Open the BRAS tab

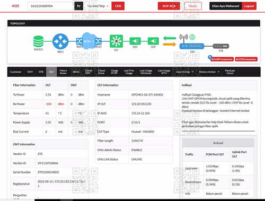pos(76,72)
